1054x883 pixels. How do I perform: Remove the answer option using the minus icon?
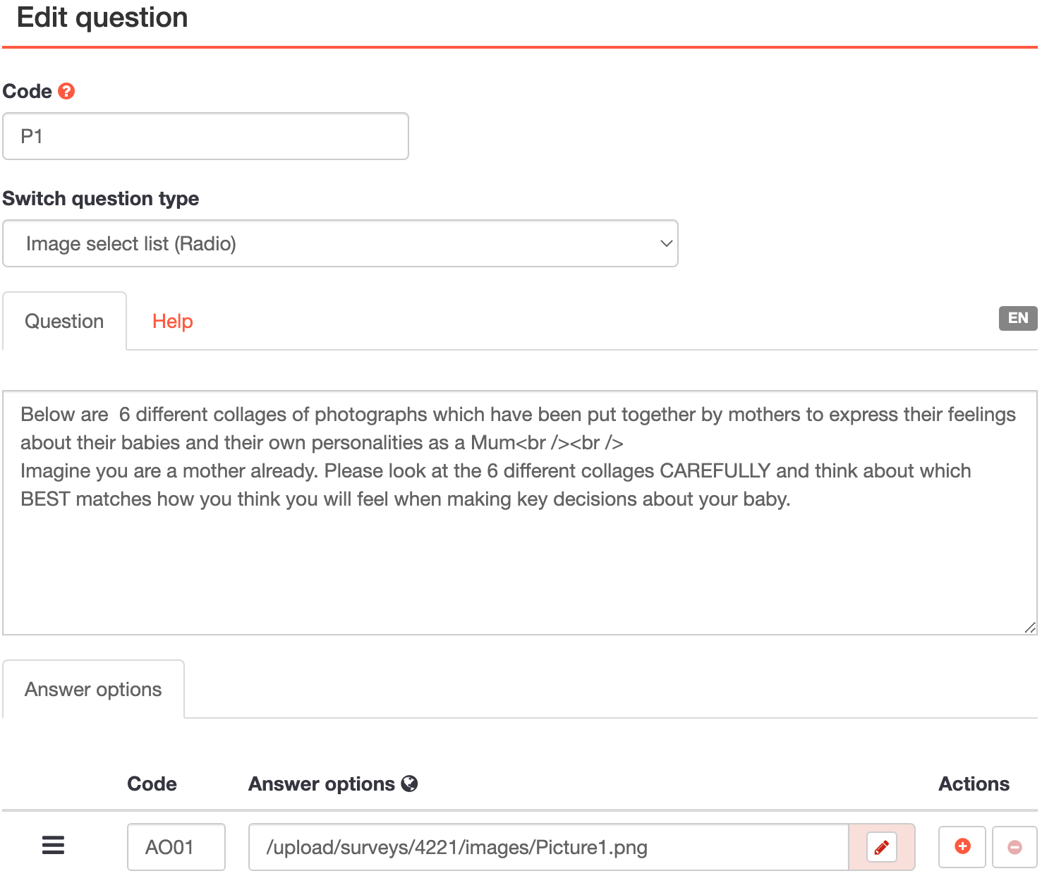coord(1014,847)
